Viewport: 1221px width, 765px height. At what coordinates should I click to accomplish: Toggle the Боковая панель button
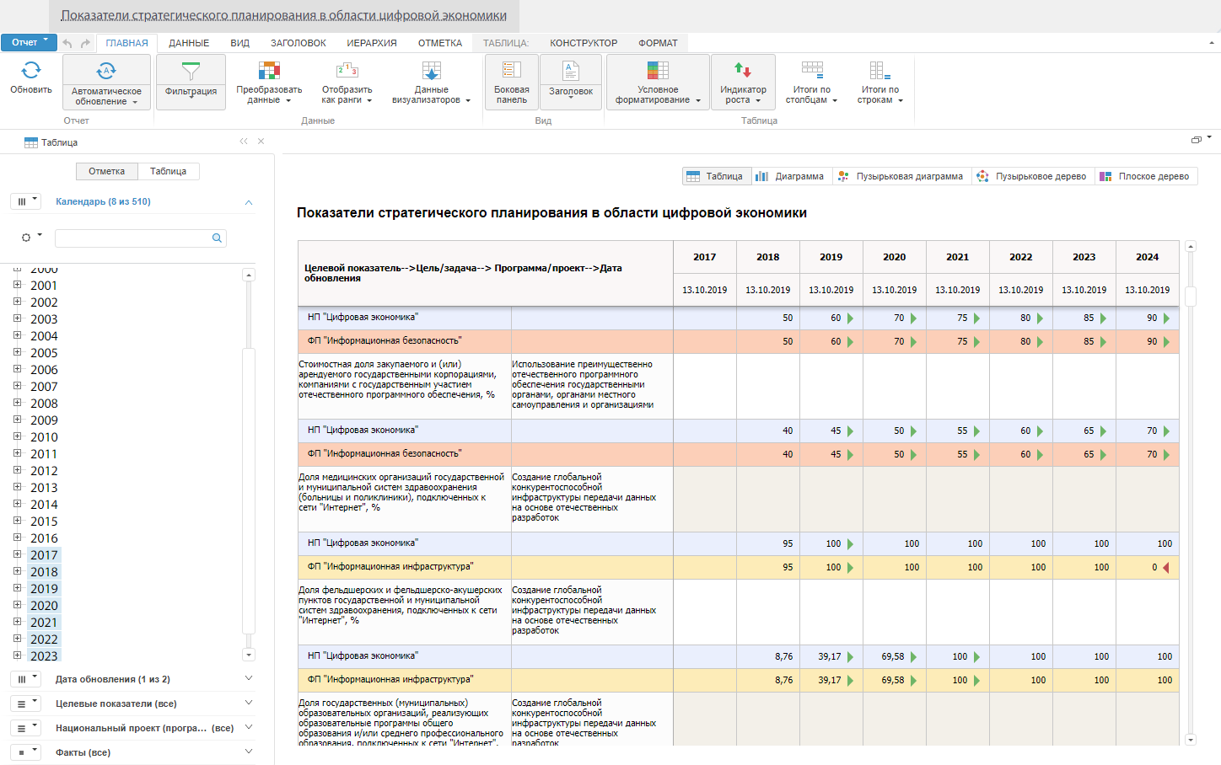pyautogui.click(x=511, y=82)
